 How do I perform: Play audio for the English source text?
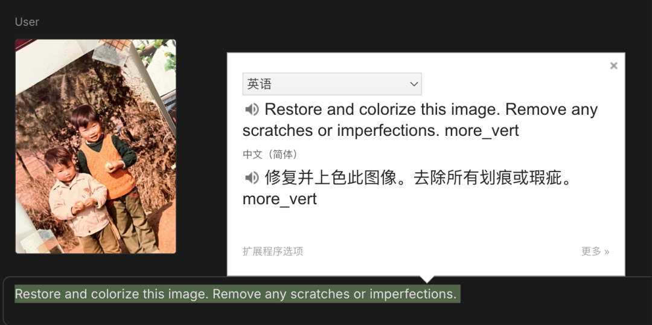coord(252,110)
